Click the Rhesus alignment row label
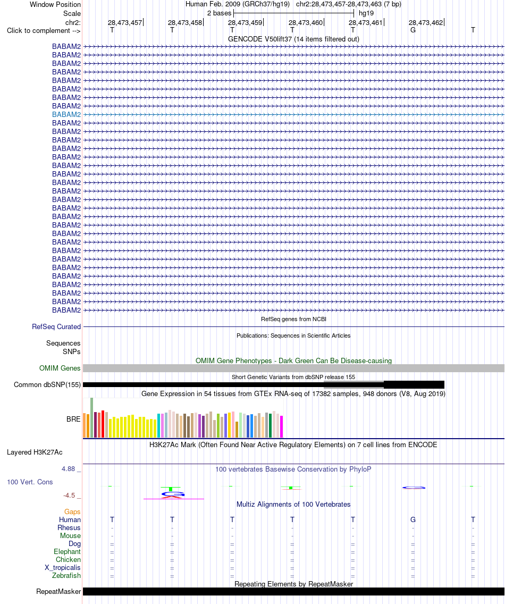The height and width of the screenshot is (604, 505). pyautogui.click(x=69, y=528)
